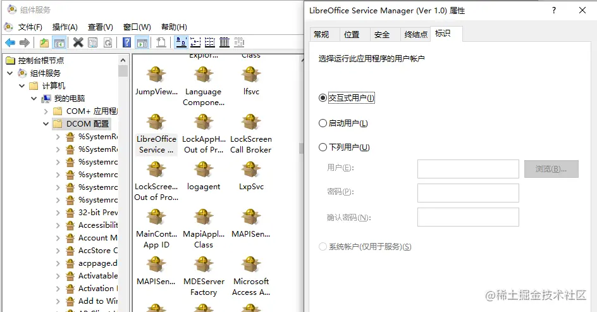Click the 用户(E) input field
The height and width of the screenshot is (312, 597).
468,169
